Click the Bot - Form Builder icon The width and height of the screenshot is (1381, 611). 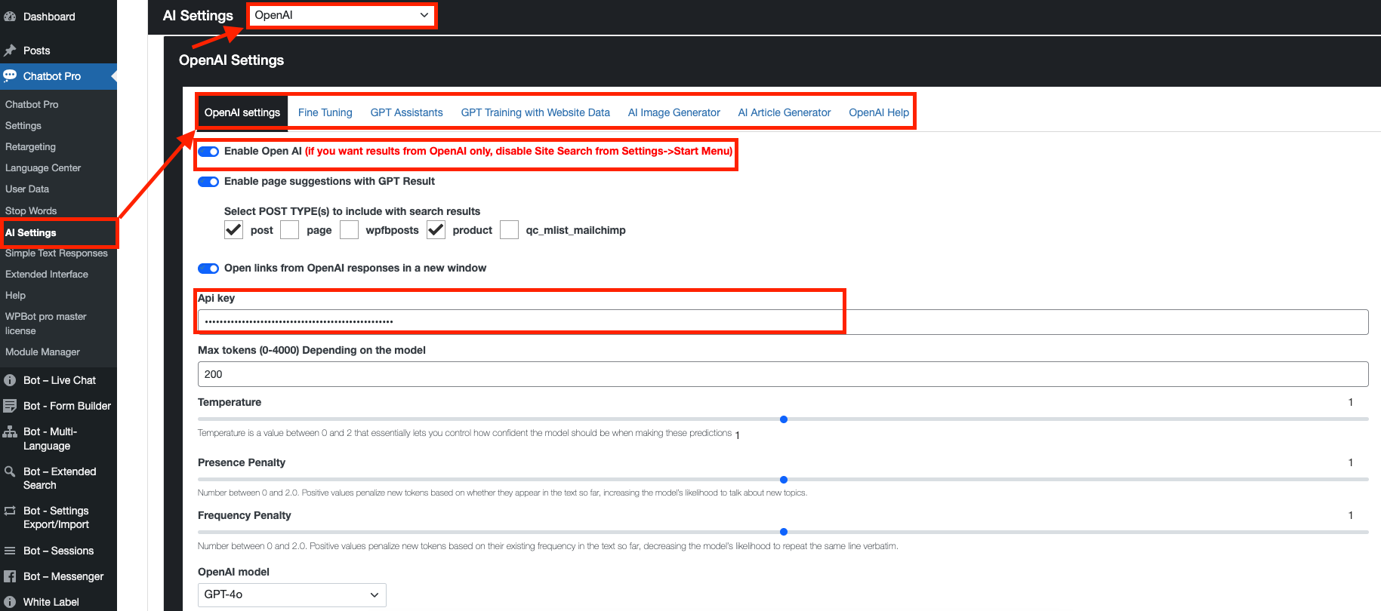pyautogui.click(x=10, y=406)
